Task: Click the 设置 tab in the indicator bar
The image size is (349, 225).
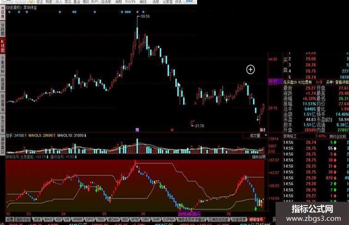Action: (10, 219)
